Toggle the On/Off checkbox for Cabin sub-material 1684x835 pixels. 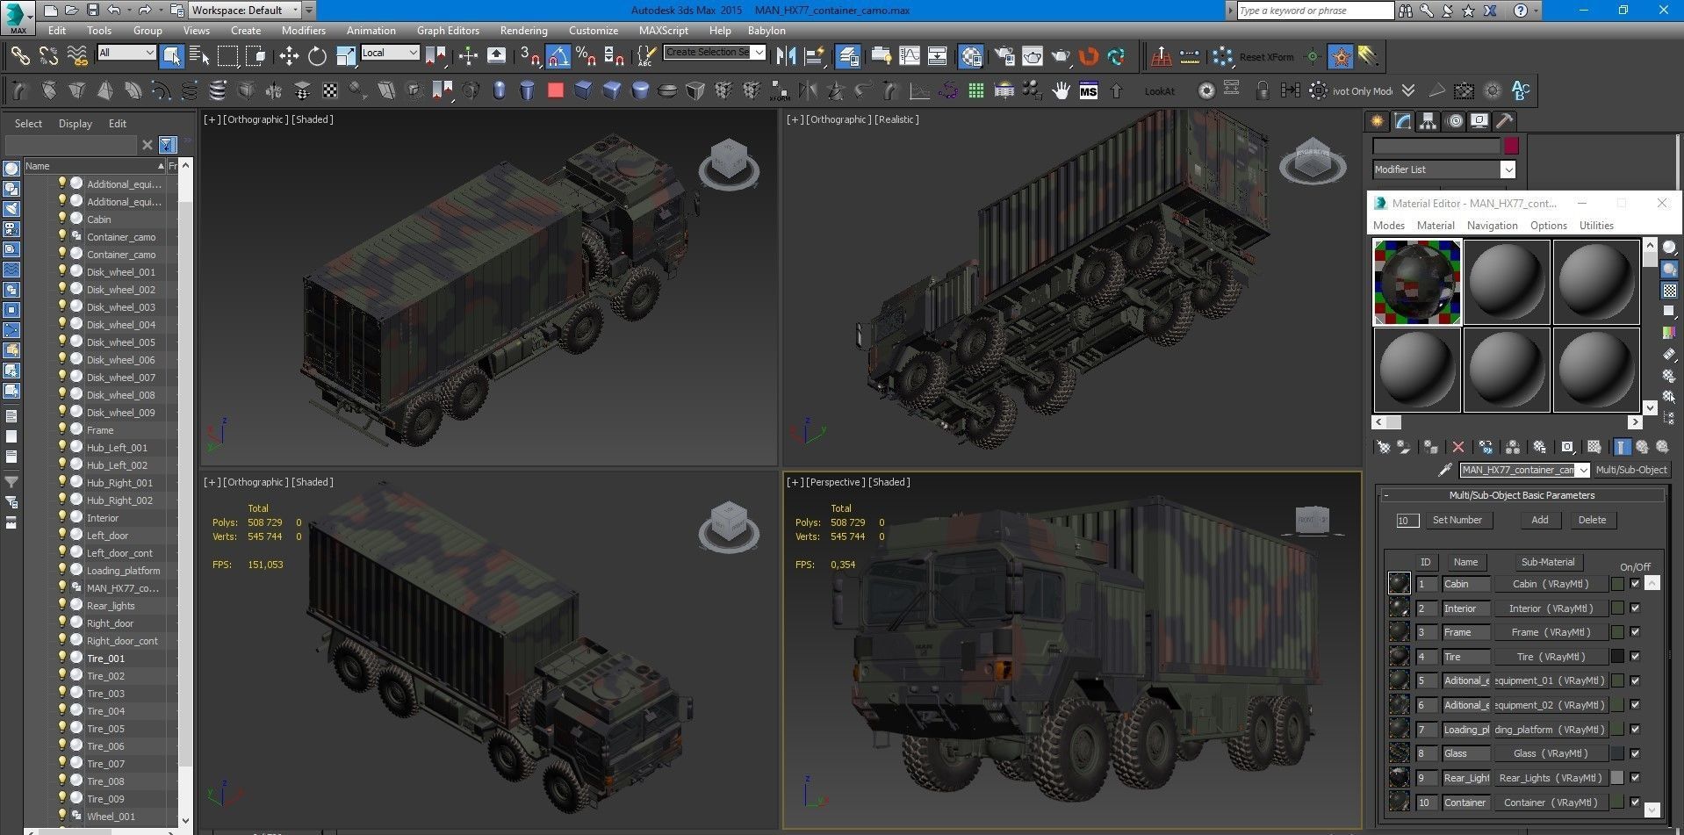[1635, 584]
